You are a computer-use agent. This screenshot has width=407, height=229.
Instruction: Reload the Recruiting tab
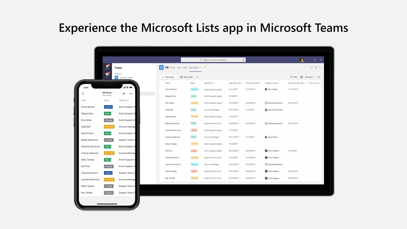(x=316, y=68)
